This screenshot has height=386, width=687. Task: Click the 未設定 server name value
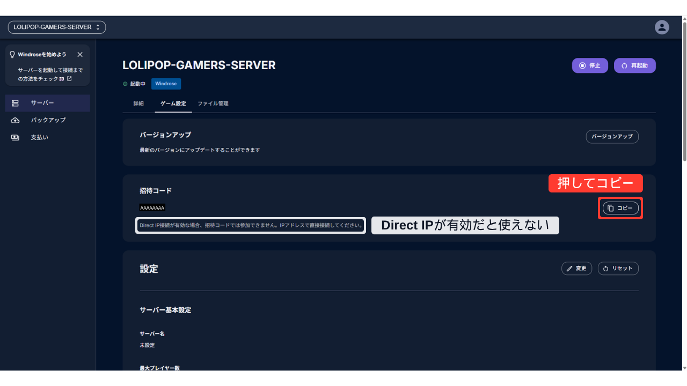pos(147,345)
